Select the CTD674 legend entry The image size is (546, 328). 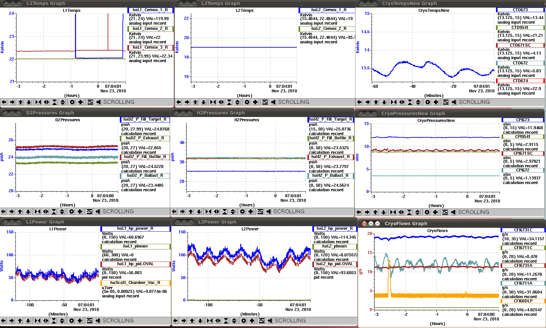[x=520, y=81]
